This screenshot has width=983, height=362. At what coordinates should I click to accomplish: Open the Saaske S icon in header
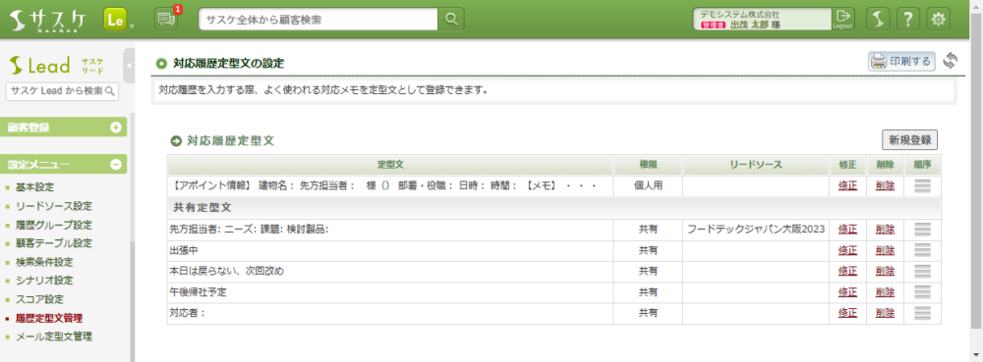pos(878,20)
